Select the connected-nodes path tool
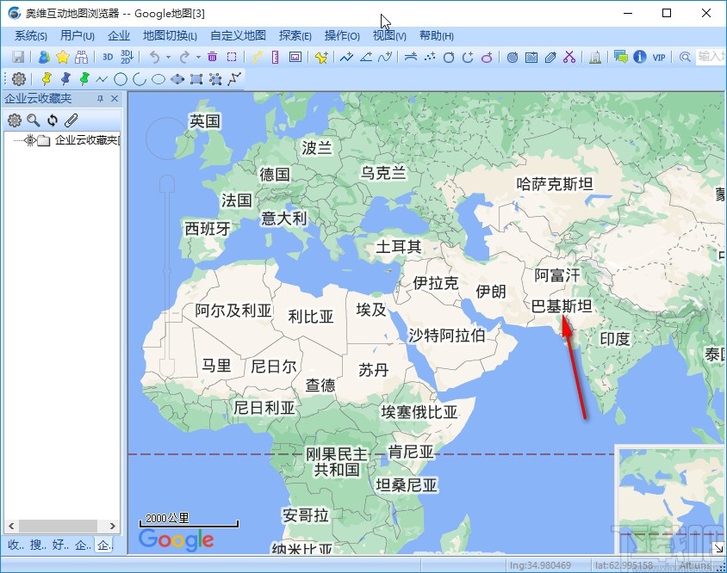Viewport: 727px width, 573px height. click(x=234, y=79)
